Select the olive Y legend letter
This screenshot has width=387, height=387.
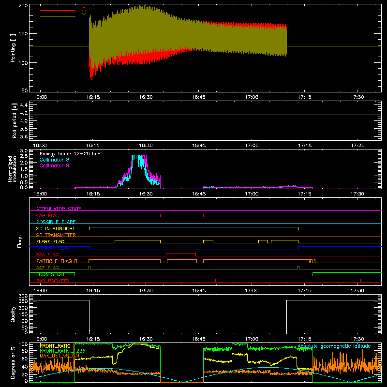(x=84, y=15)
